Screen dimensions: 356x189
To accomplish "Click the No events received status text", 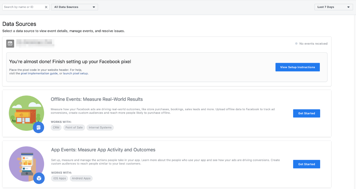I will [313, 43].
